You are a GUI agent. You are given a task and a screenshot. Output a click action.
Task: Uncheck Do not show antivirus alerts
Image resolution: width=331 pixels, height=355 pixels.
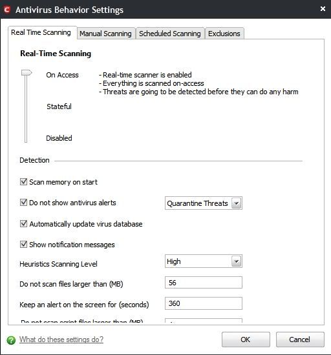23,202
